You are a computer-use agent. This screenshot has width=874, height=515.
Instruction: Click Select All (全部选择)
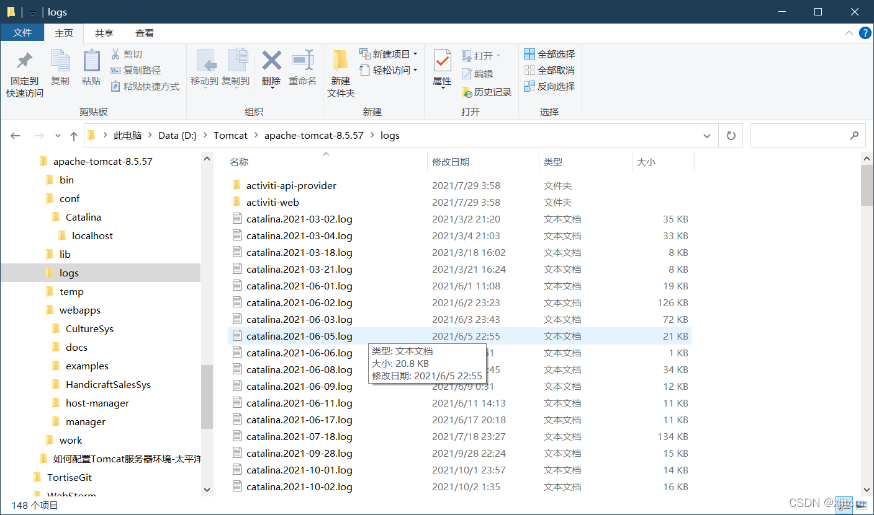pos(549,55)
